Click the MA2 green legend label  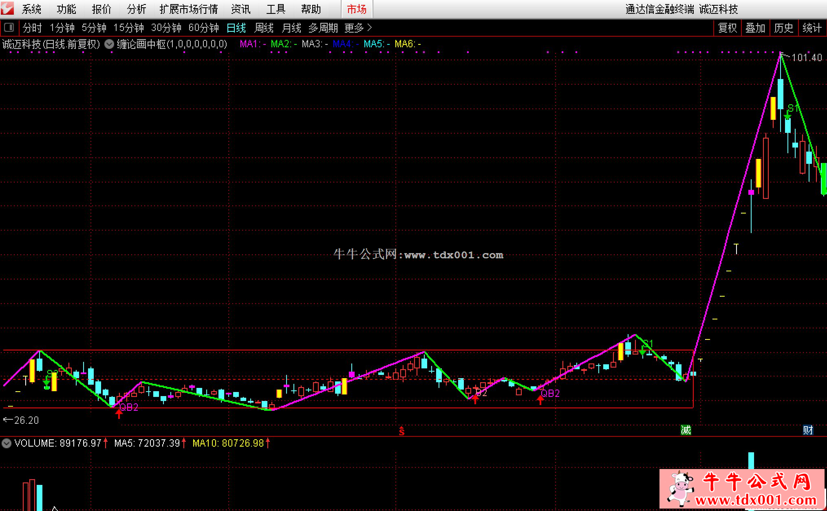pos(283,44)
